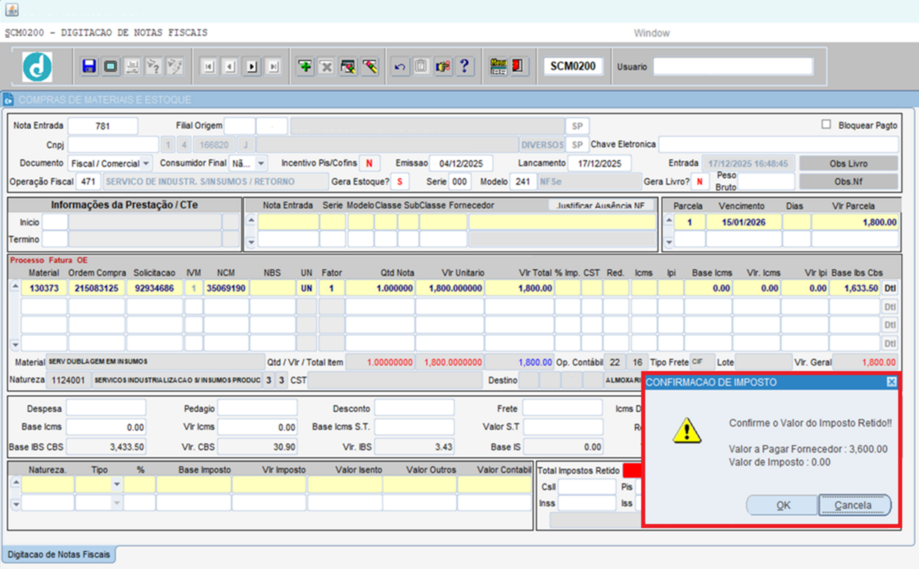
Task: Open help with the question mark icon
Action: point(464,66)
